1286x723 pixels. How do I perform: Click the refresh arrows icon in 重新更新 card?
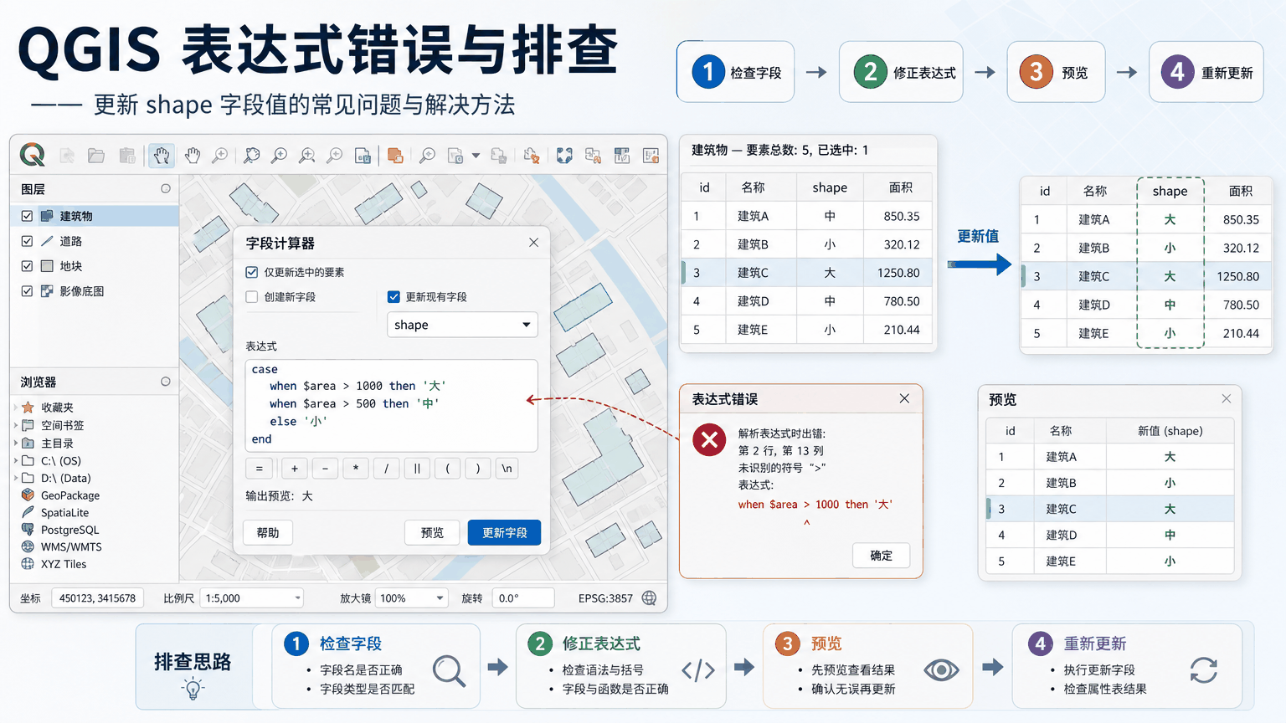1204,669
